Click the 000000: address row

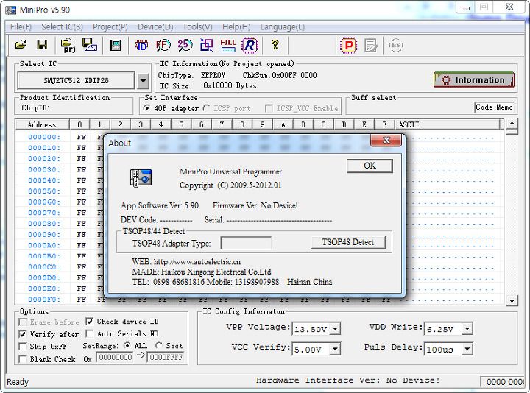pos(44,137)
